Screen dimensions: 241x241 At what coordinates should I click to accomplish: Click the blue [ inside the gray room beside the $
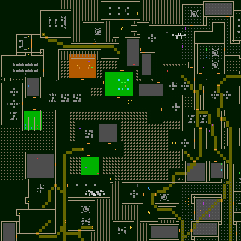tap(29, 86)
